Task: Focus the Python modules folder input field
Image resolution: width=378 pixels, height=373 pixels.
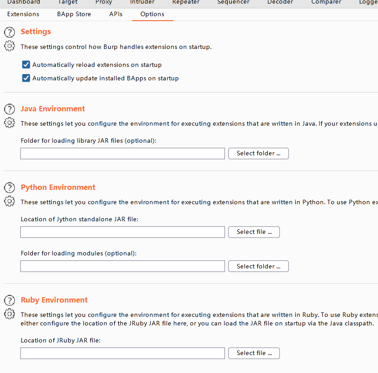Action: 122,266
